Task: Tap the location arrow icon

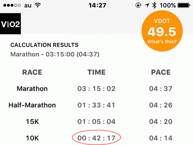Action: click(147, 5)
